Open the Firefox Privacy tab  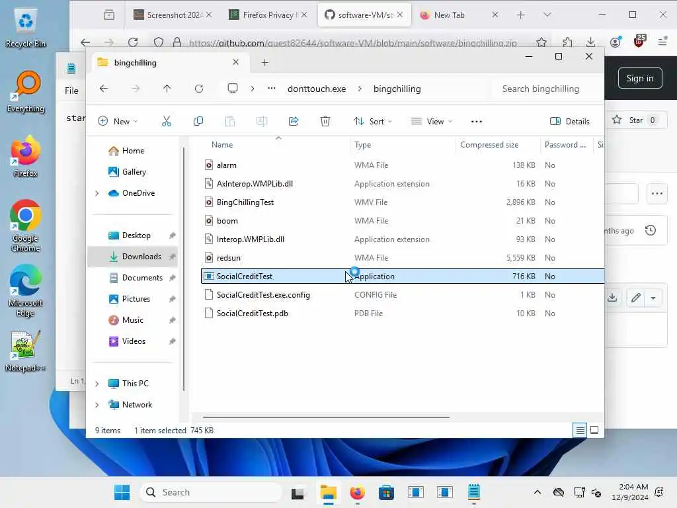268,15
